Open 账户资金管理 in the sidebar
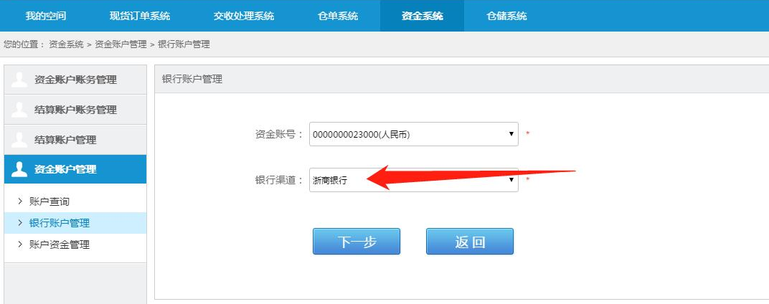The height and width of the screenshot is (304, 769). click(60, 244)
